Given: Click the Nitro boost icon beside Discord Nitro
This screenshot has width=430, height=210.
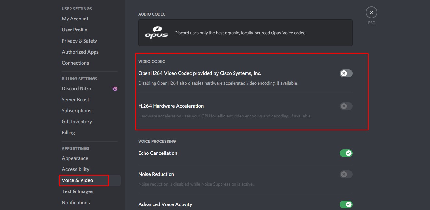Looking at the screenshot, I should [x=114, y=88].
